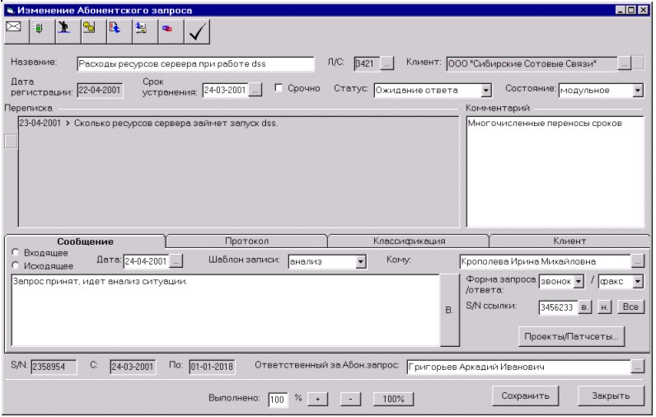Select the Исходящее radio button
This screenshot has height=417, width=656.
click(16, 265)
